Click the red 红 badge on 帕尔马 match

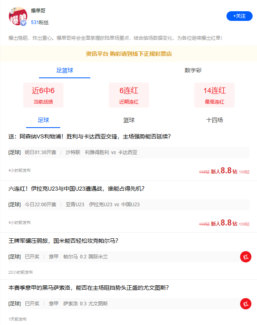[245, 257]
